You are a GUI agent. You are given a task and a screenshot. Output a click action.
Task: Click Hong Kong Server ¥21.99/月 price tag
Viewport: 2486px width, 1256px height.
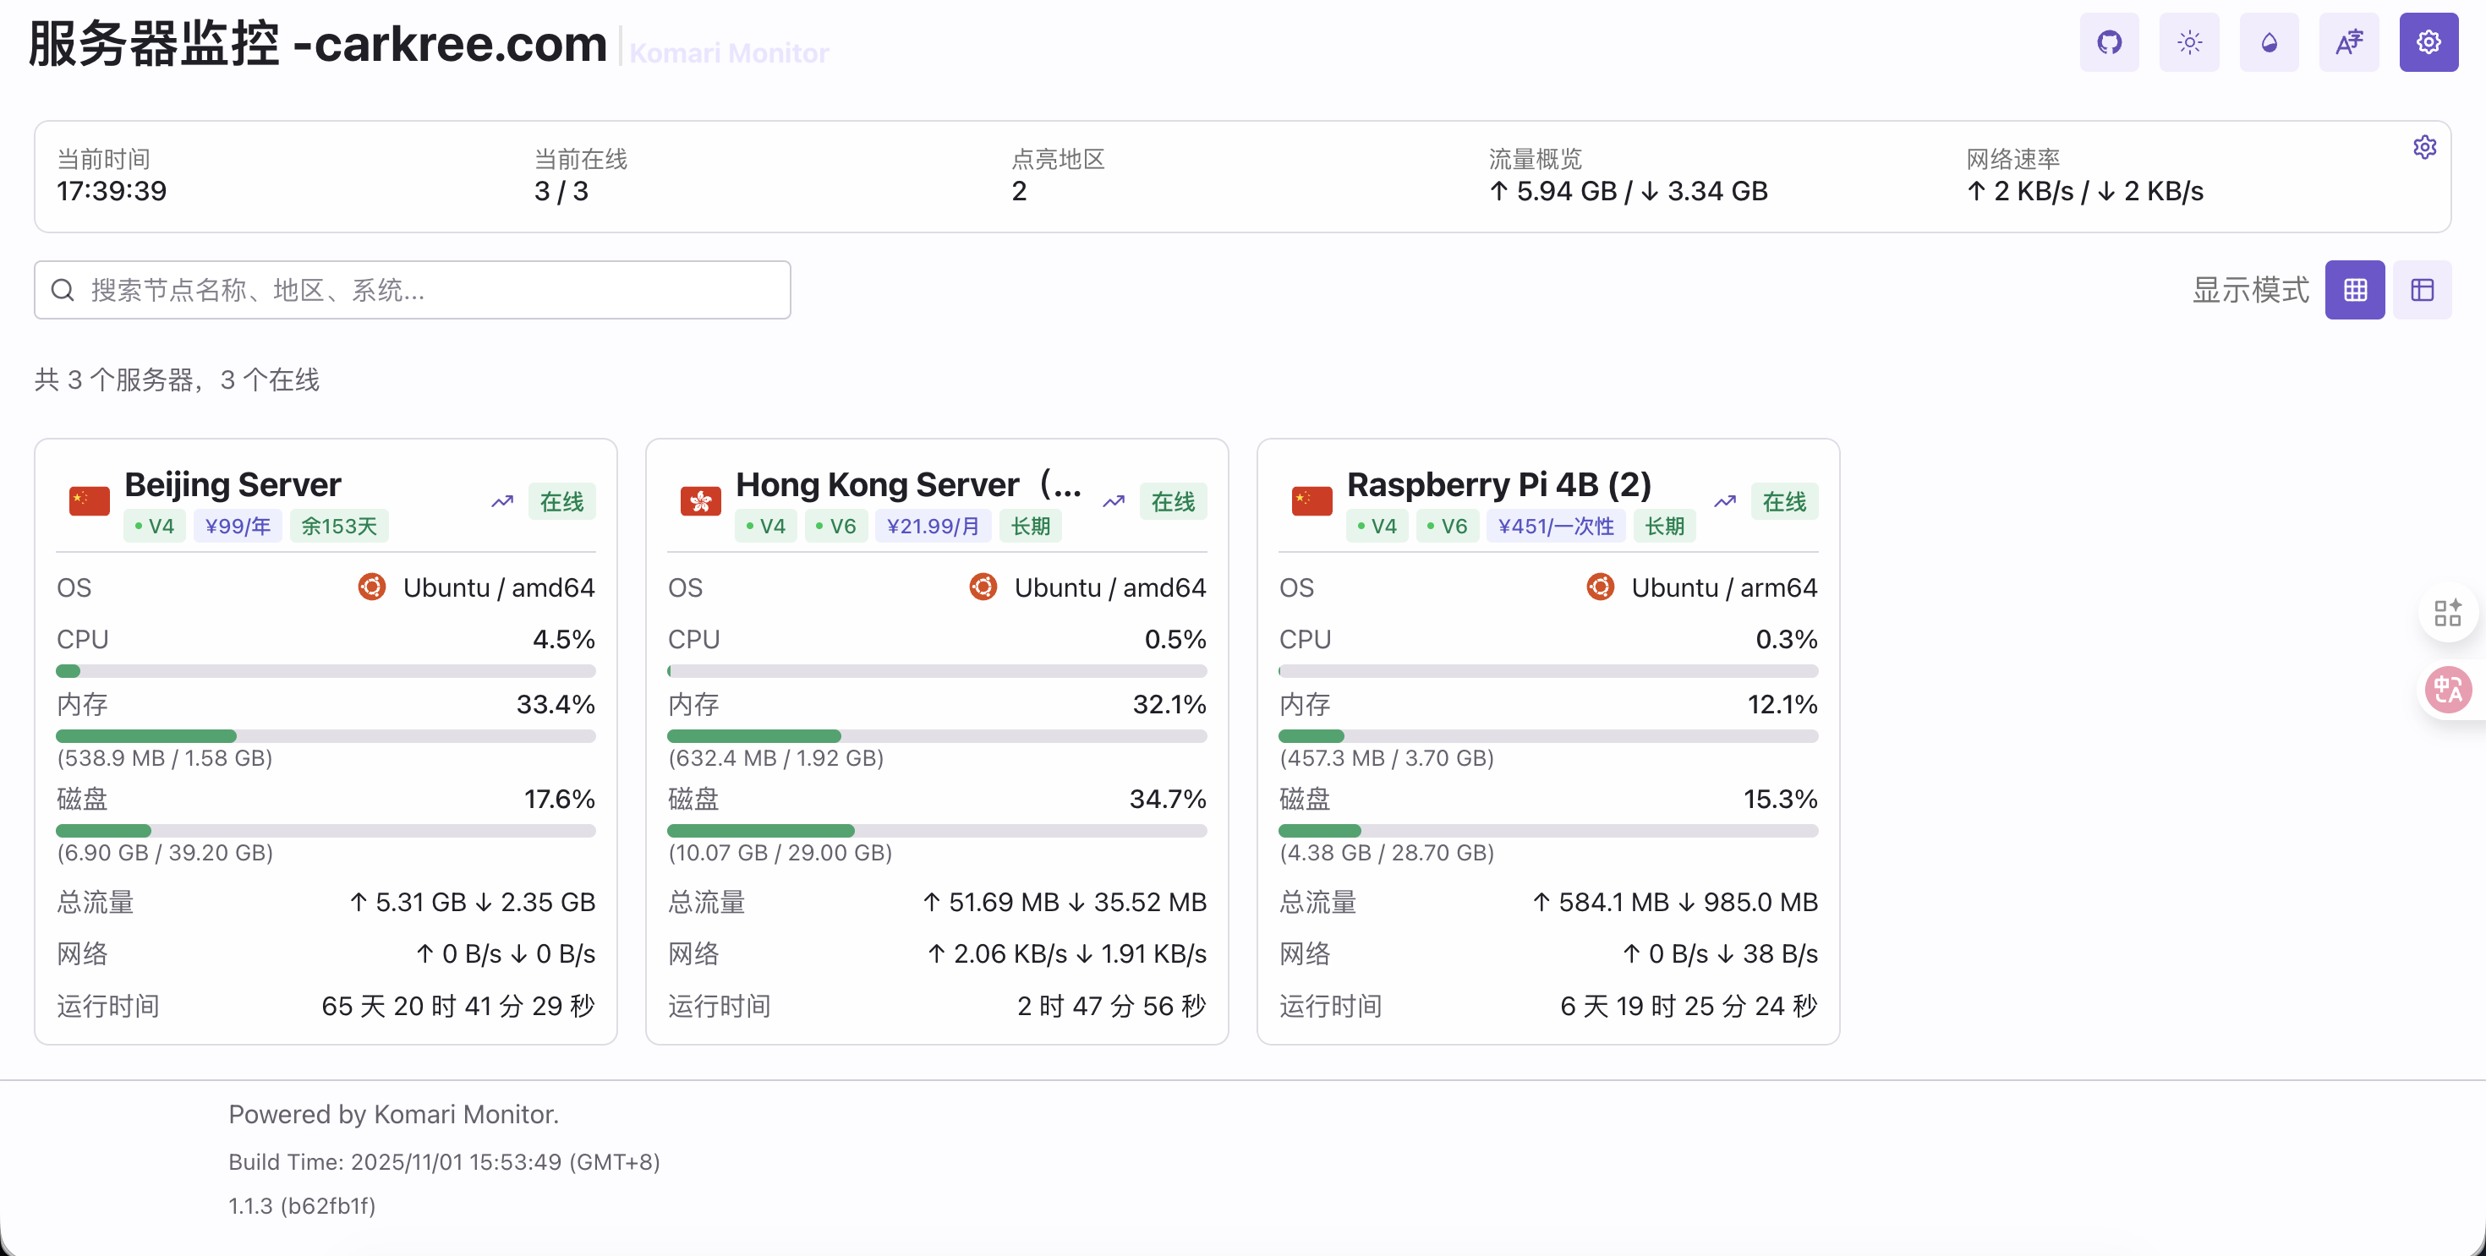(932, 527)
